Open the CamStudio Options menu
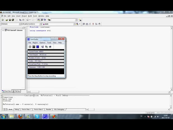The height and width of the screenshot is (130, 173). pyautogui.click(x=42, y=43)
